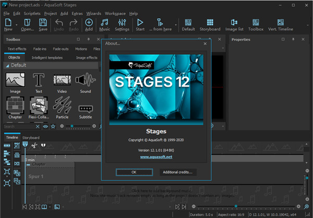Open the www.aquasoft.net link
This screenshot has height=218, width=313.
click(x=156, y=156)
